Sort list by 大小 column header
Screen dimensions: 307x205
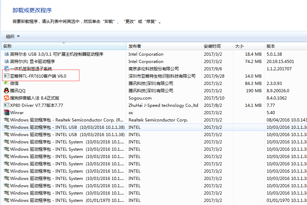point(248,46)
